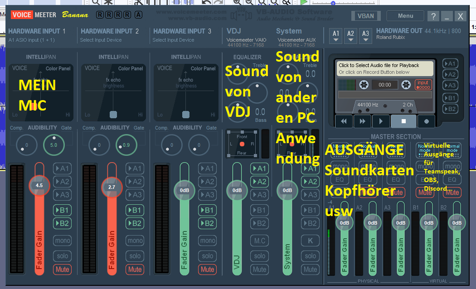Mute the System virtual input strip

(310, 269)
